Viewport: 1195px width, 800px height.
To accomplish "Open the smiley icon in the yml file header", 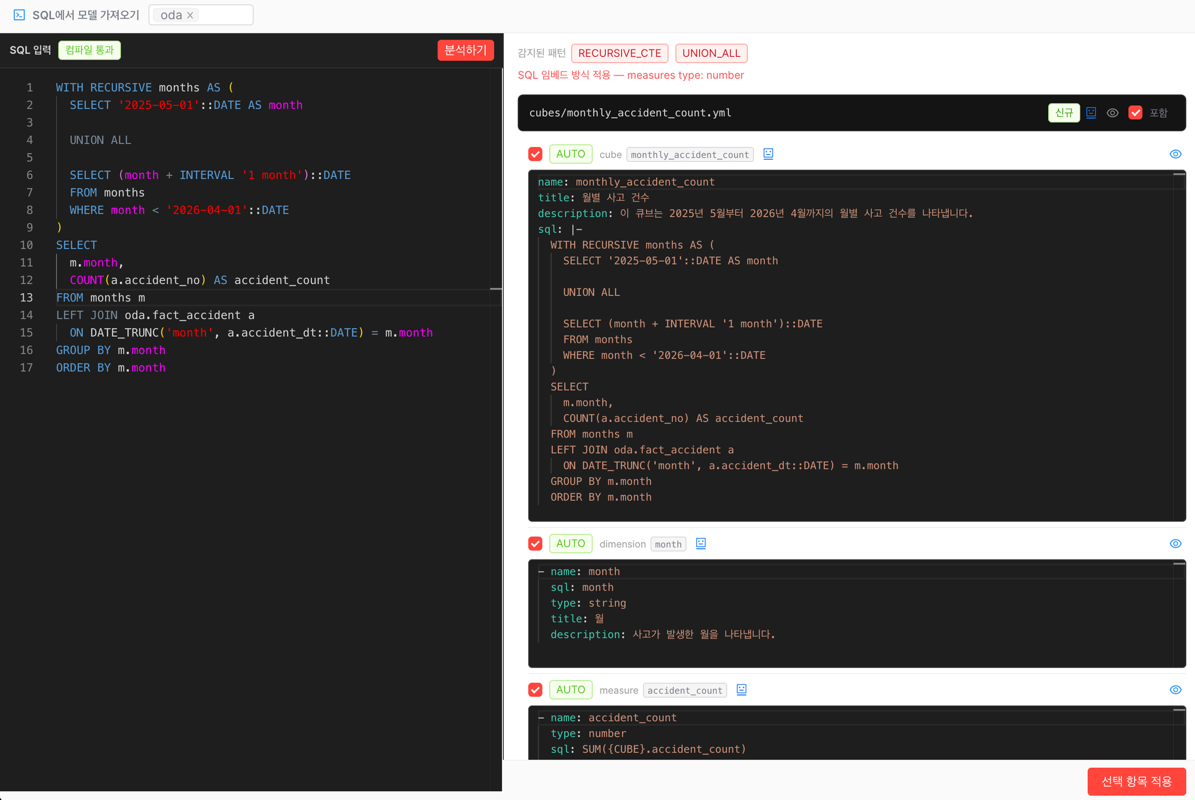I will coord(1091,113).
